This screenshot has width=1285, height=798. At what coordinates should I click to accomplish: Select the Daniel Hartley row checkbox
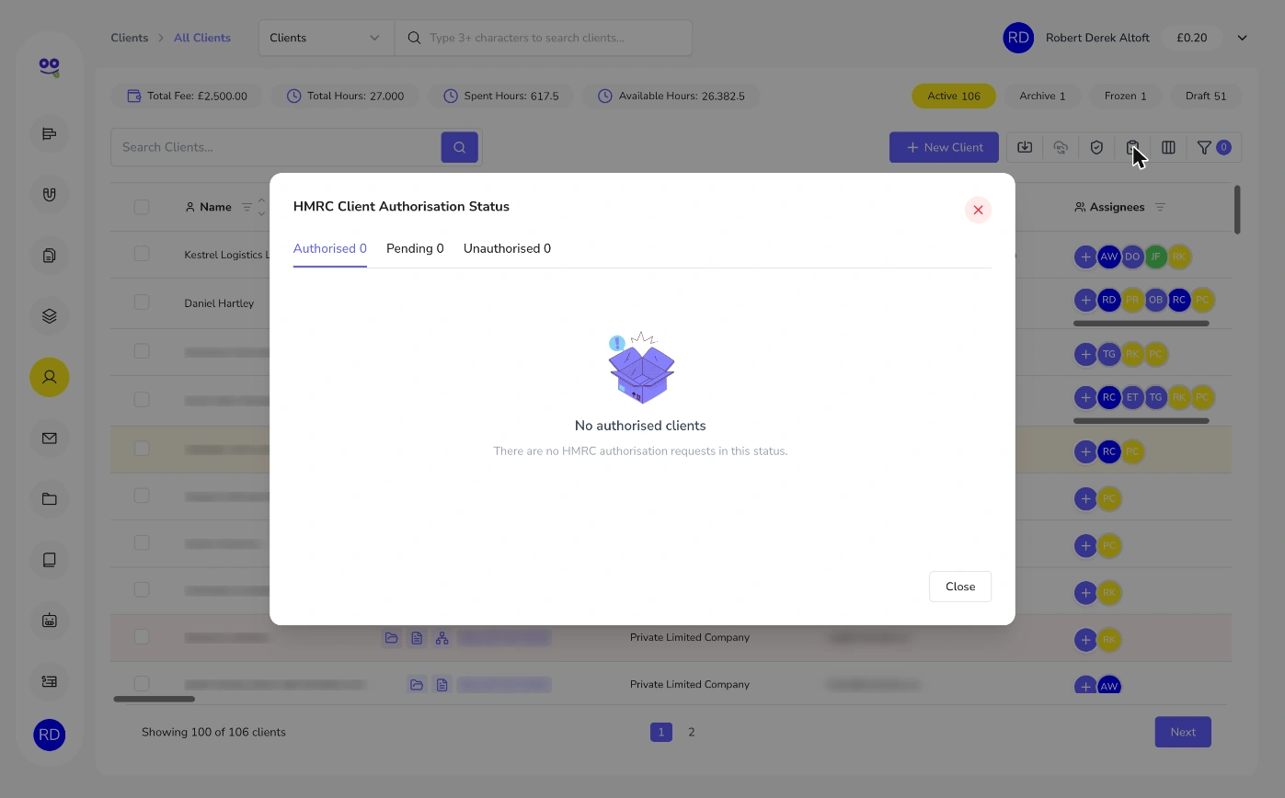coord(142,302)
